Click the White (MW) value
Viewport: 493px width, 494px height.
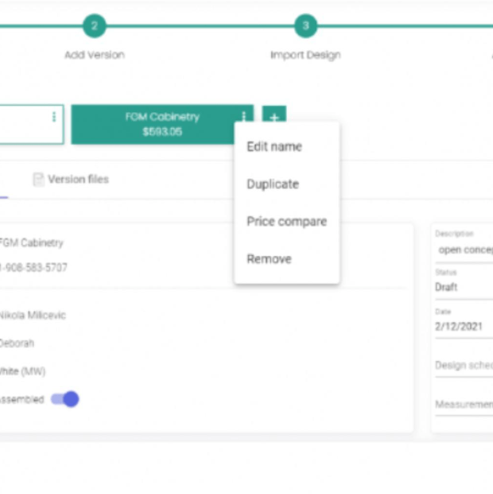[23, 371]
